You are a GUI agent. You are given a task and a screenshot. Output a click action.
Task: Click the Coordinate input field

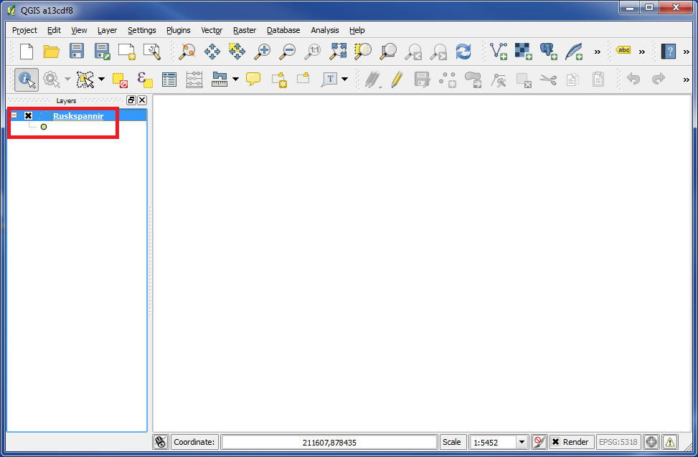(x=329, y=443)
